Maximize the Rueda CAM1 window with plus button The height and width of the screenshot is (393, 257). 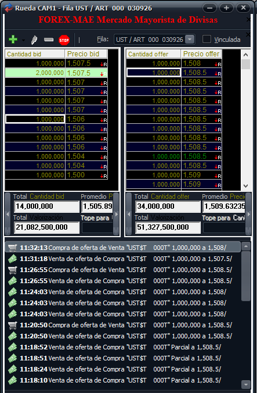[226, 8]
